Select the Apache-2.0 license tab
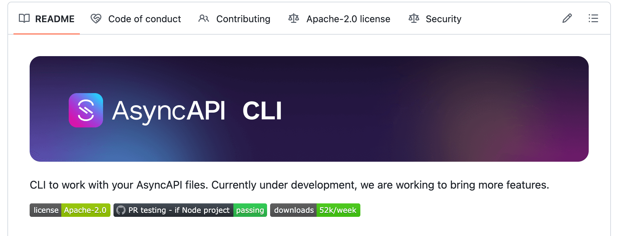The image size is (617, 236). [339, 19]
